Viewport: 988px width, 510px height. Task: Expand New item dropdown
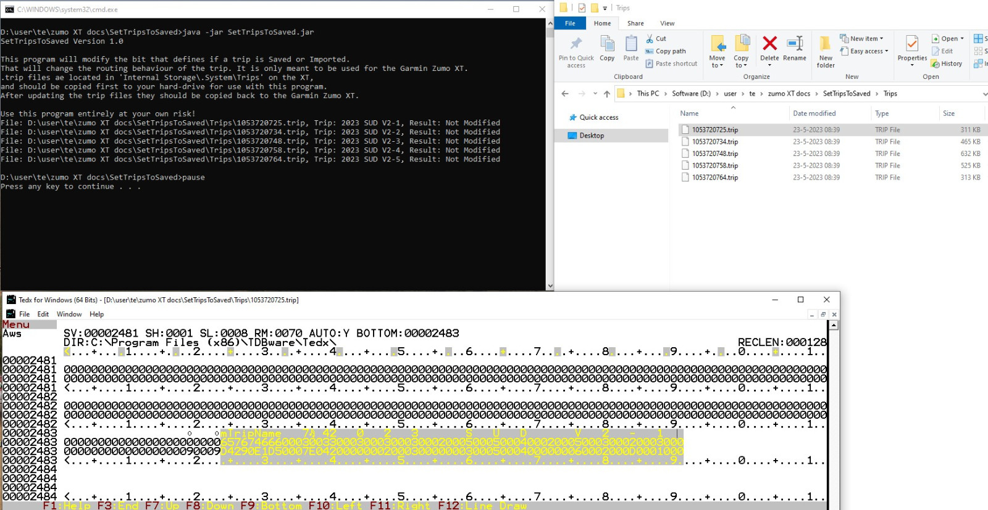[x=882, y=39]
